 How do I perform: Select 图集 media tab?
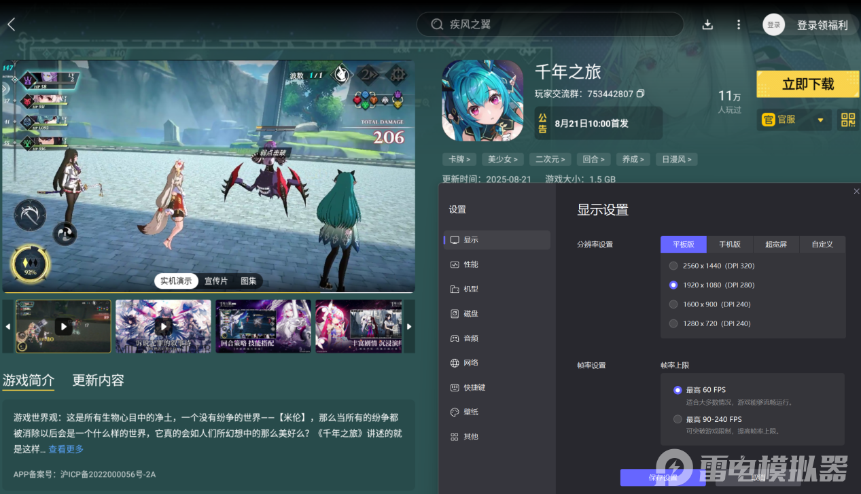[x=249, y=281]
